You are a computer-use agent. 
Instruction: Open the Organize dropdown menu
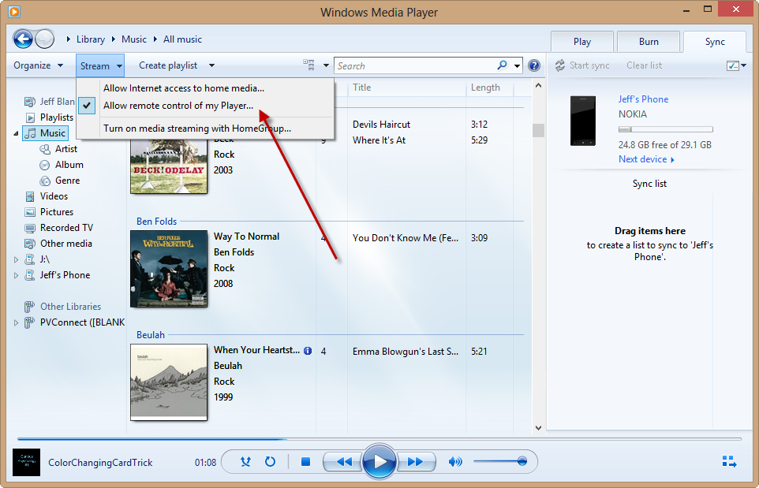pos(39,65)
